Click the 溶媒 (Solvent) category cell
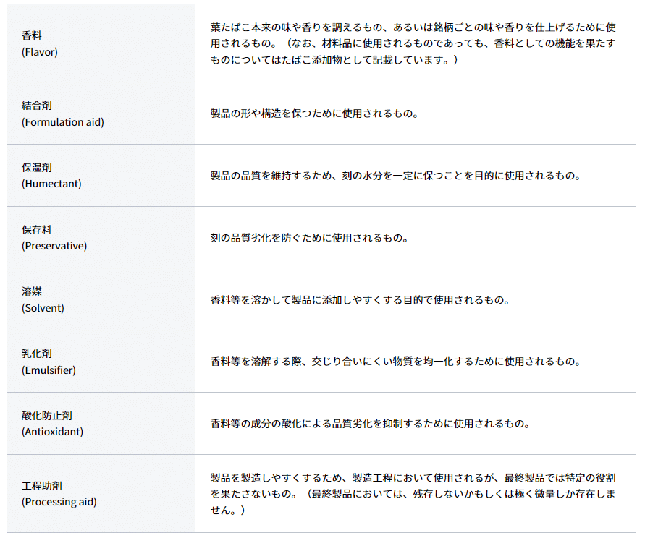645x538 pixels. tap(101, 299)
